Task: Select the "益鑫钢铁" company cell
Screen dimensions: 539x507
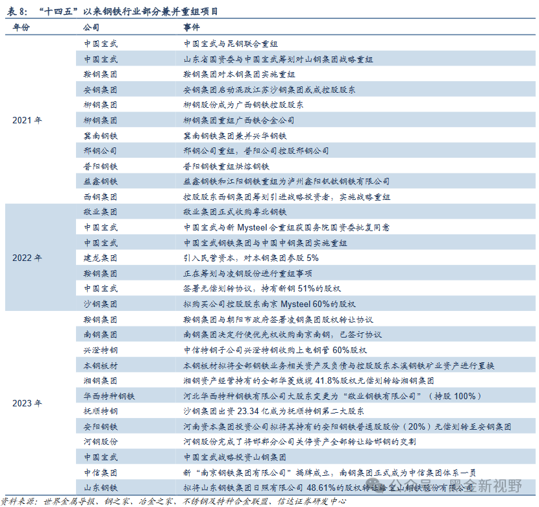Action: click(101, 182)
